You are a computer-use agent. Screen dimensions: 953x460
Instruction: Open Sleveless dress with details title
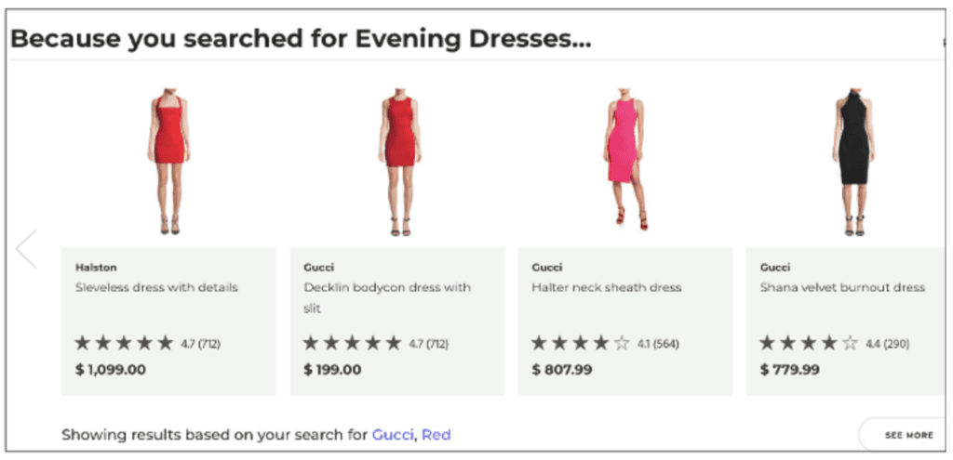(x=156, y=287)
